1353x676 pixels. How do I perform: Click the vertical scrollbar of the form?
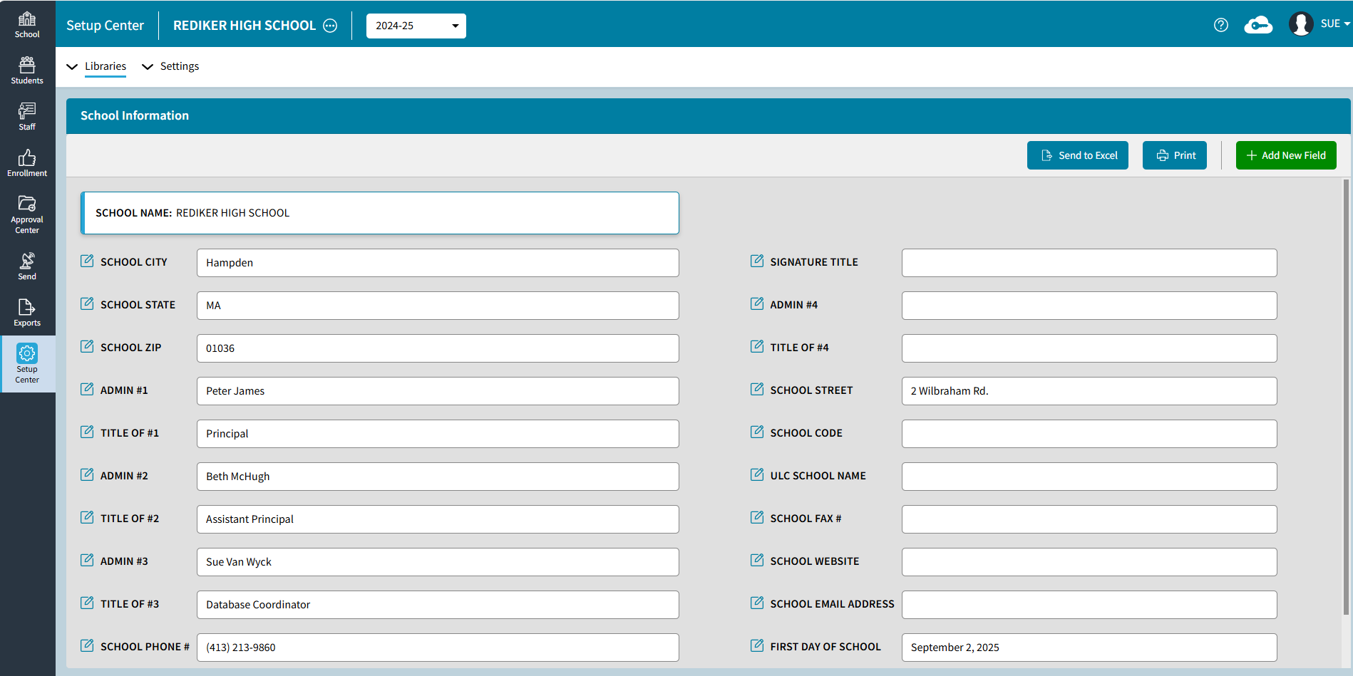coord(1346,397)
